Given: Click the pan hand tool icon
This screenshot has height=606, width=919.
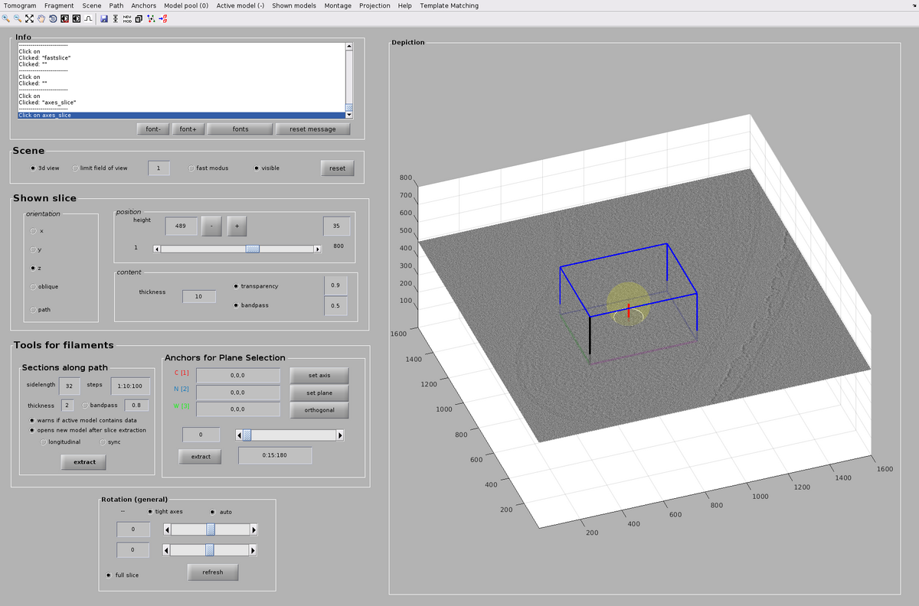Looking at the screenshot, I should point(41,19).
